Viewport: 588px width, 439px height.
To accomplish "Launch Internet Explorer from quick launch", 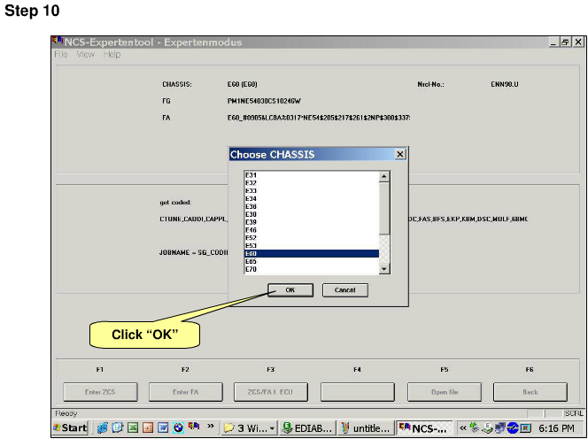I will pyautogui.click(x=102, y=427).
